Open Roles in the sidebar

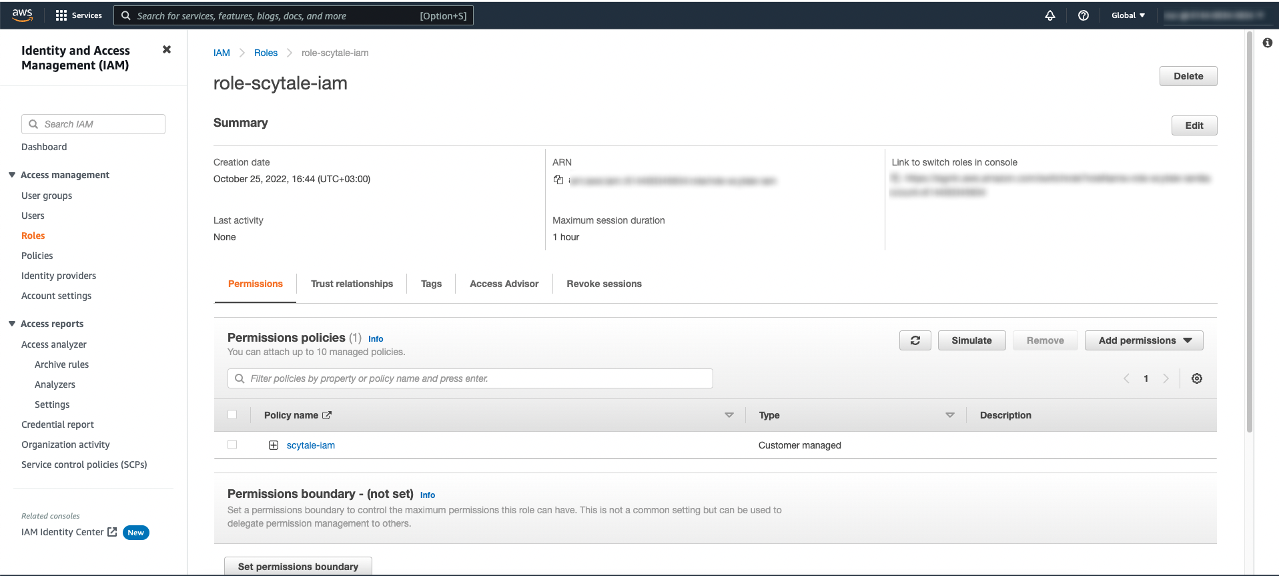tap(33, 236)
